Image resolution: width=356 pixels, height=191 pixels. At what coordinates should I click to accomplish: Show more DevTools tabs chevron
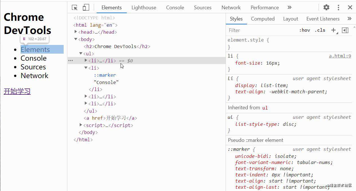coord(290,7)
